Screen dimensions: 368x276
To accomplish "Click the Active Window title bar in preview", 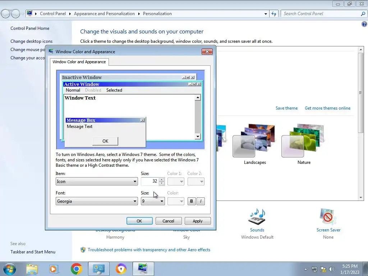I will click(x=132, y=84).
